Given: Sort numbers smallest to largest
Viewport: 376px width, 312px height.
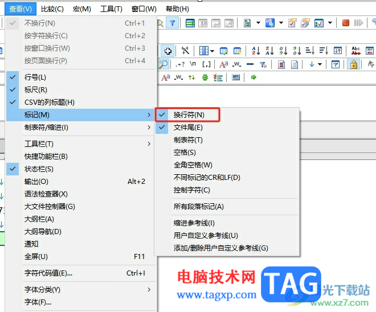Looking at the screenshot, I should pos(283,51).
